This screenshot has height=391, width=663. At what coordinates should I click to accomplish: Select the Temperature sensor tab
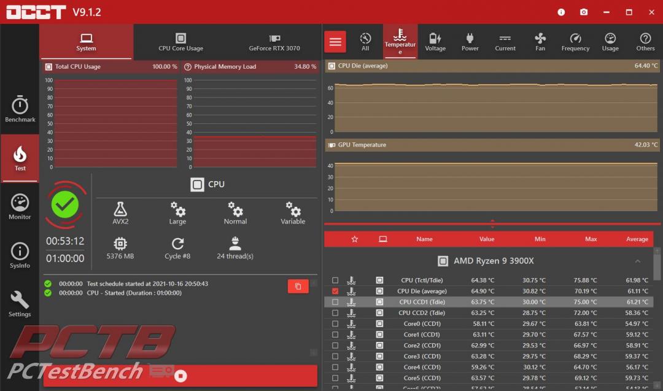click(x=400, y=41)
